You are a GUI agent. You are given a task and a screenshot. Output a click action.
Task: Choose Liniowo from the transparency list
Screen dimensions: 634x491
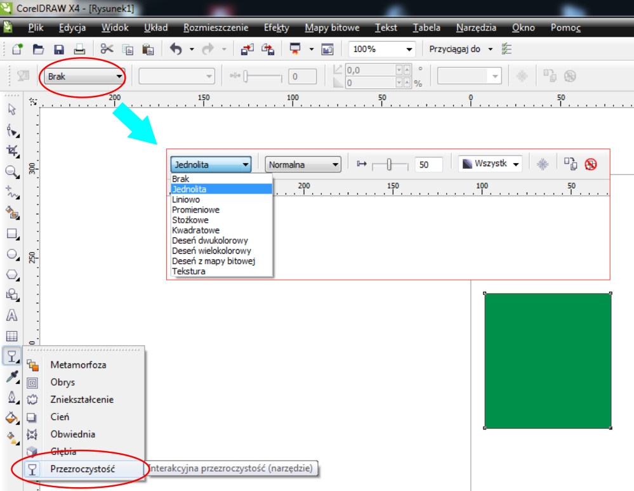[186, 199]
